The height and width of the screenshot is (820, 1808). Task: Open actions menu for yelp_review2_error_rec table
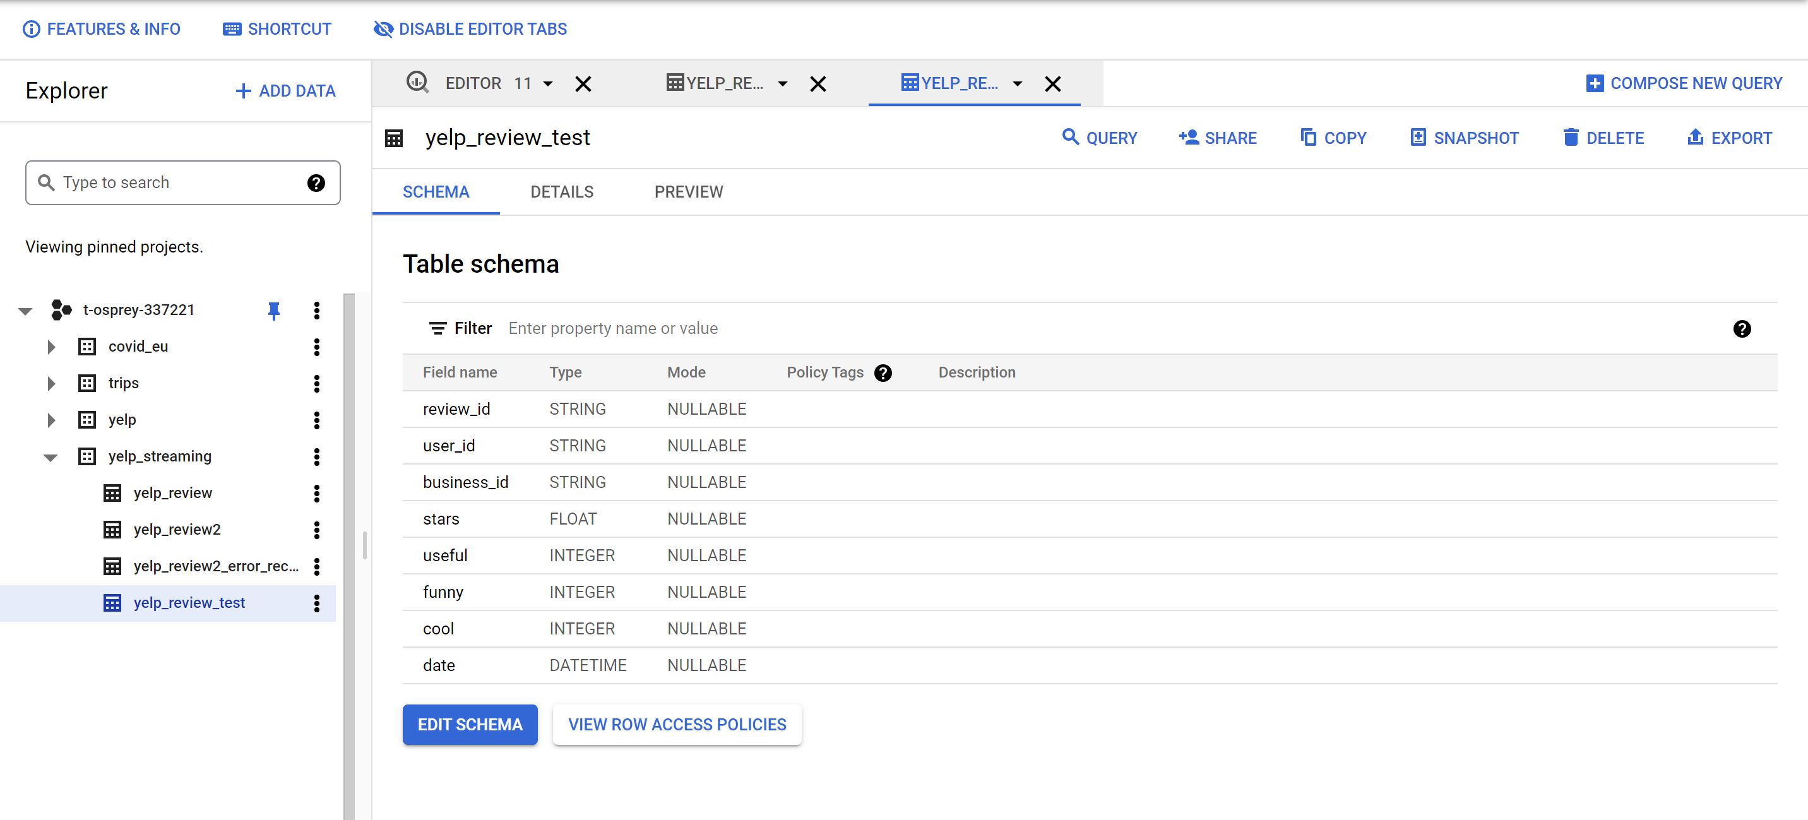[316, 566]
